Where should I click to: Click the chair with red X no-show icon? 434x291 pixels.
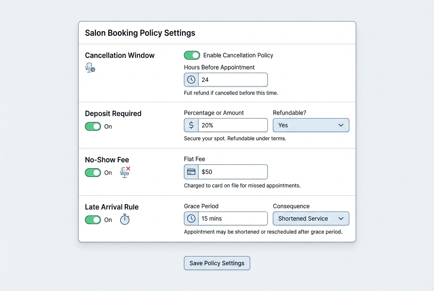(125, 172)
